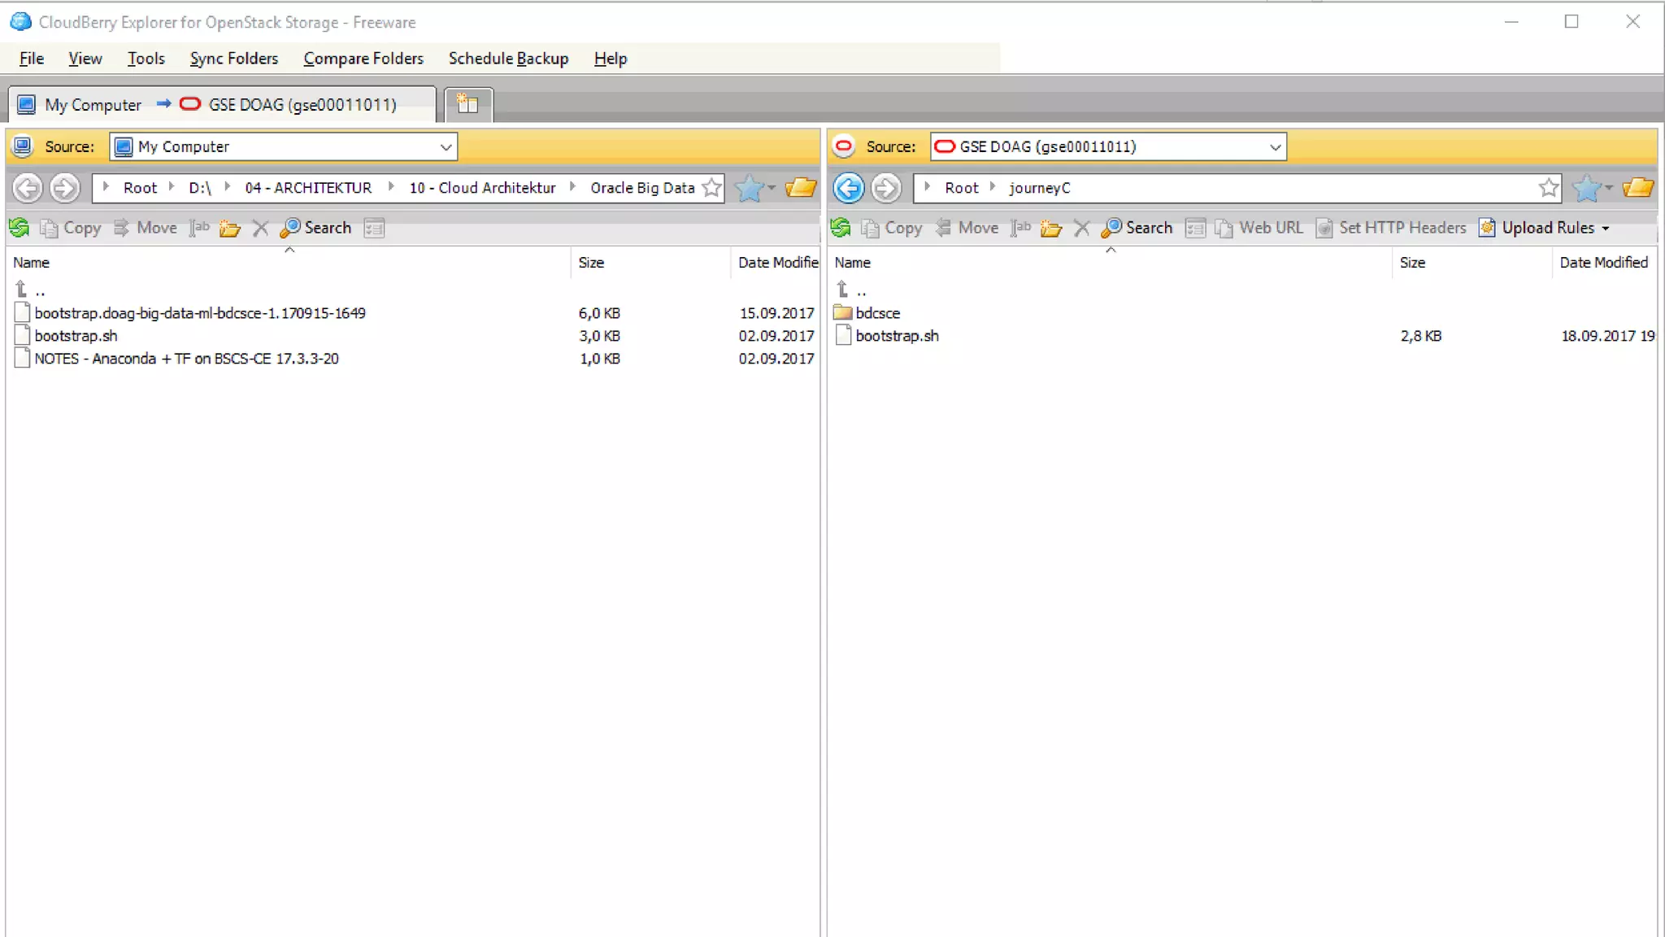Image resolution: width=1665 pixels, height=937 pixels.
Task: Click the Copy button in the left pane
Action: pos(72,228)
